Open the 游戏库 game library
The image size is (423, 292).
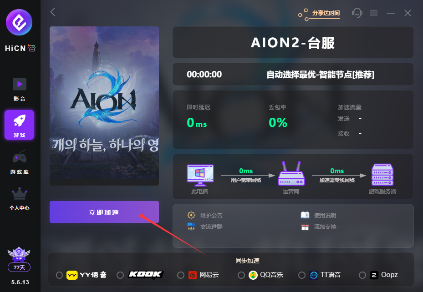coord(20,162)
